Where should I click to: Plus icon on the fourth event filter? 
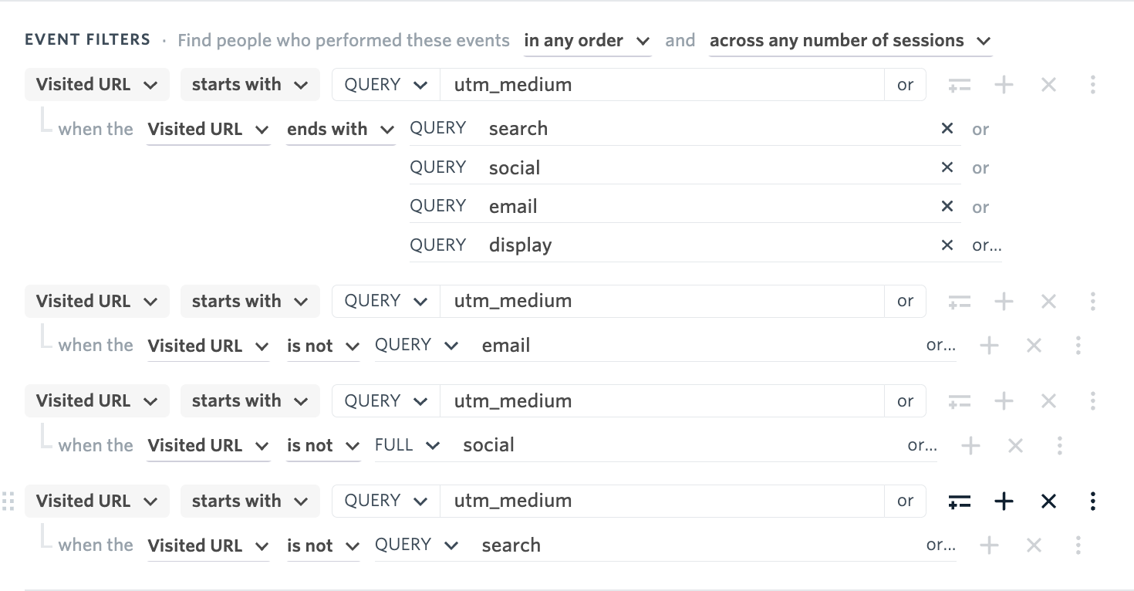[1004, 502]
